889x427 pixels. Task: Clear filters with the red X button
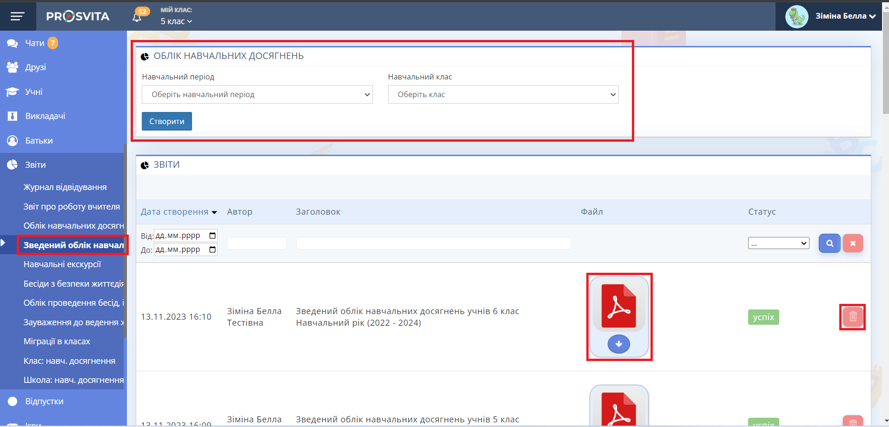pos(852,243)
